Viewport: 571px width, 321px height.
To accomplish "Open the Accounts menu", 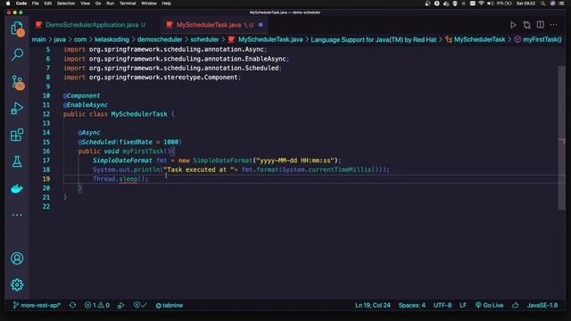I will coord(17,259).
